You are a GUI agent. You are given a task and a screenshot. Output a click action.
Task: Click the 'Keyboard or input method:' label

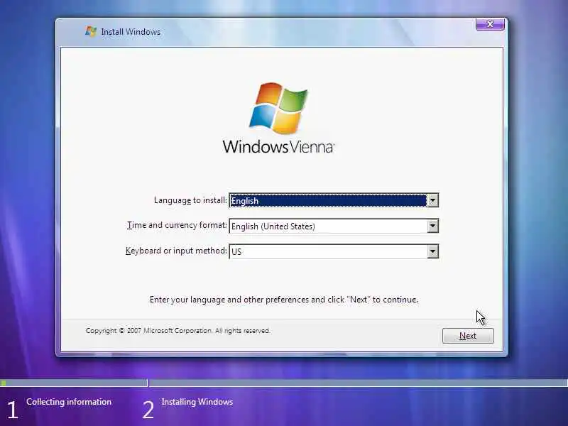click(176, 251)
